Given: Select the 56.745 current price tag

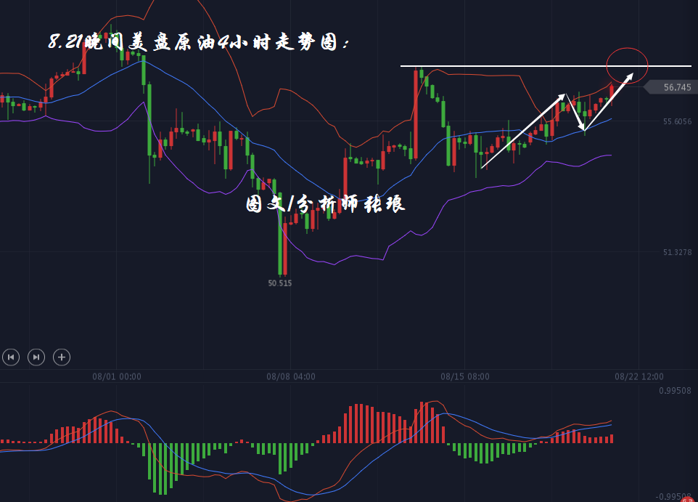Looking at the screenshot, I should (x=676, y=87).
